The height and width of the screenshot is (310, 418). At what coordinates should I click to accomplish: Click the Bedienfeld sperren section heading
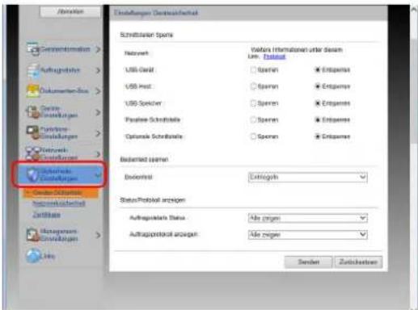pyautogui.click(x=144, y=159)
